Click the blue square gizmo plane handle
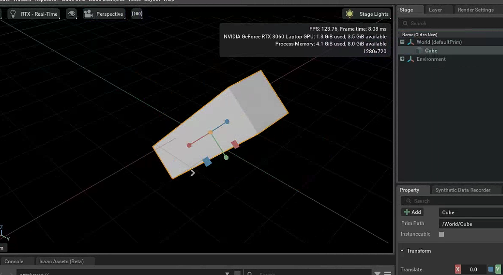This screenshot has height=275, width=503. 207,161
